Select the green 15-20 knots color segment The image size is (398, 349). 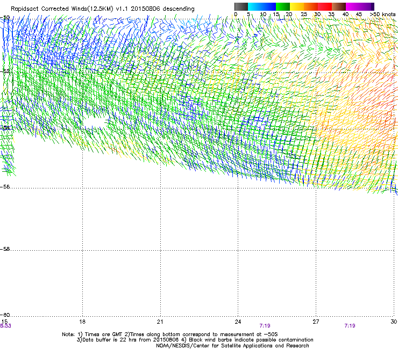pos(283,6)
